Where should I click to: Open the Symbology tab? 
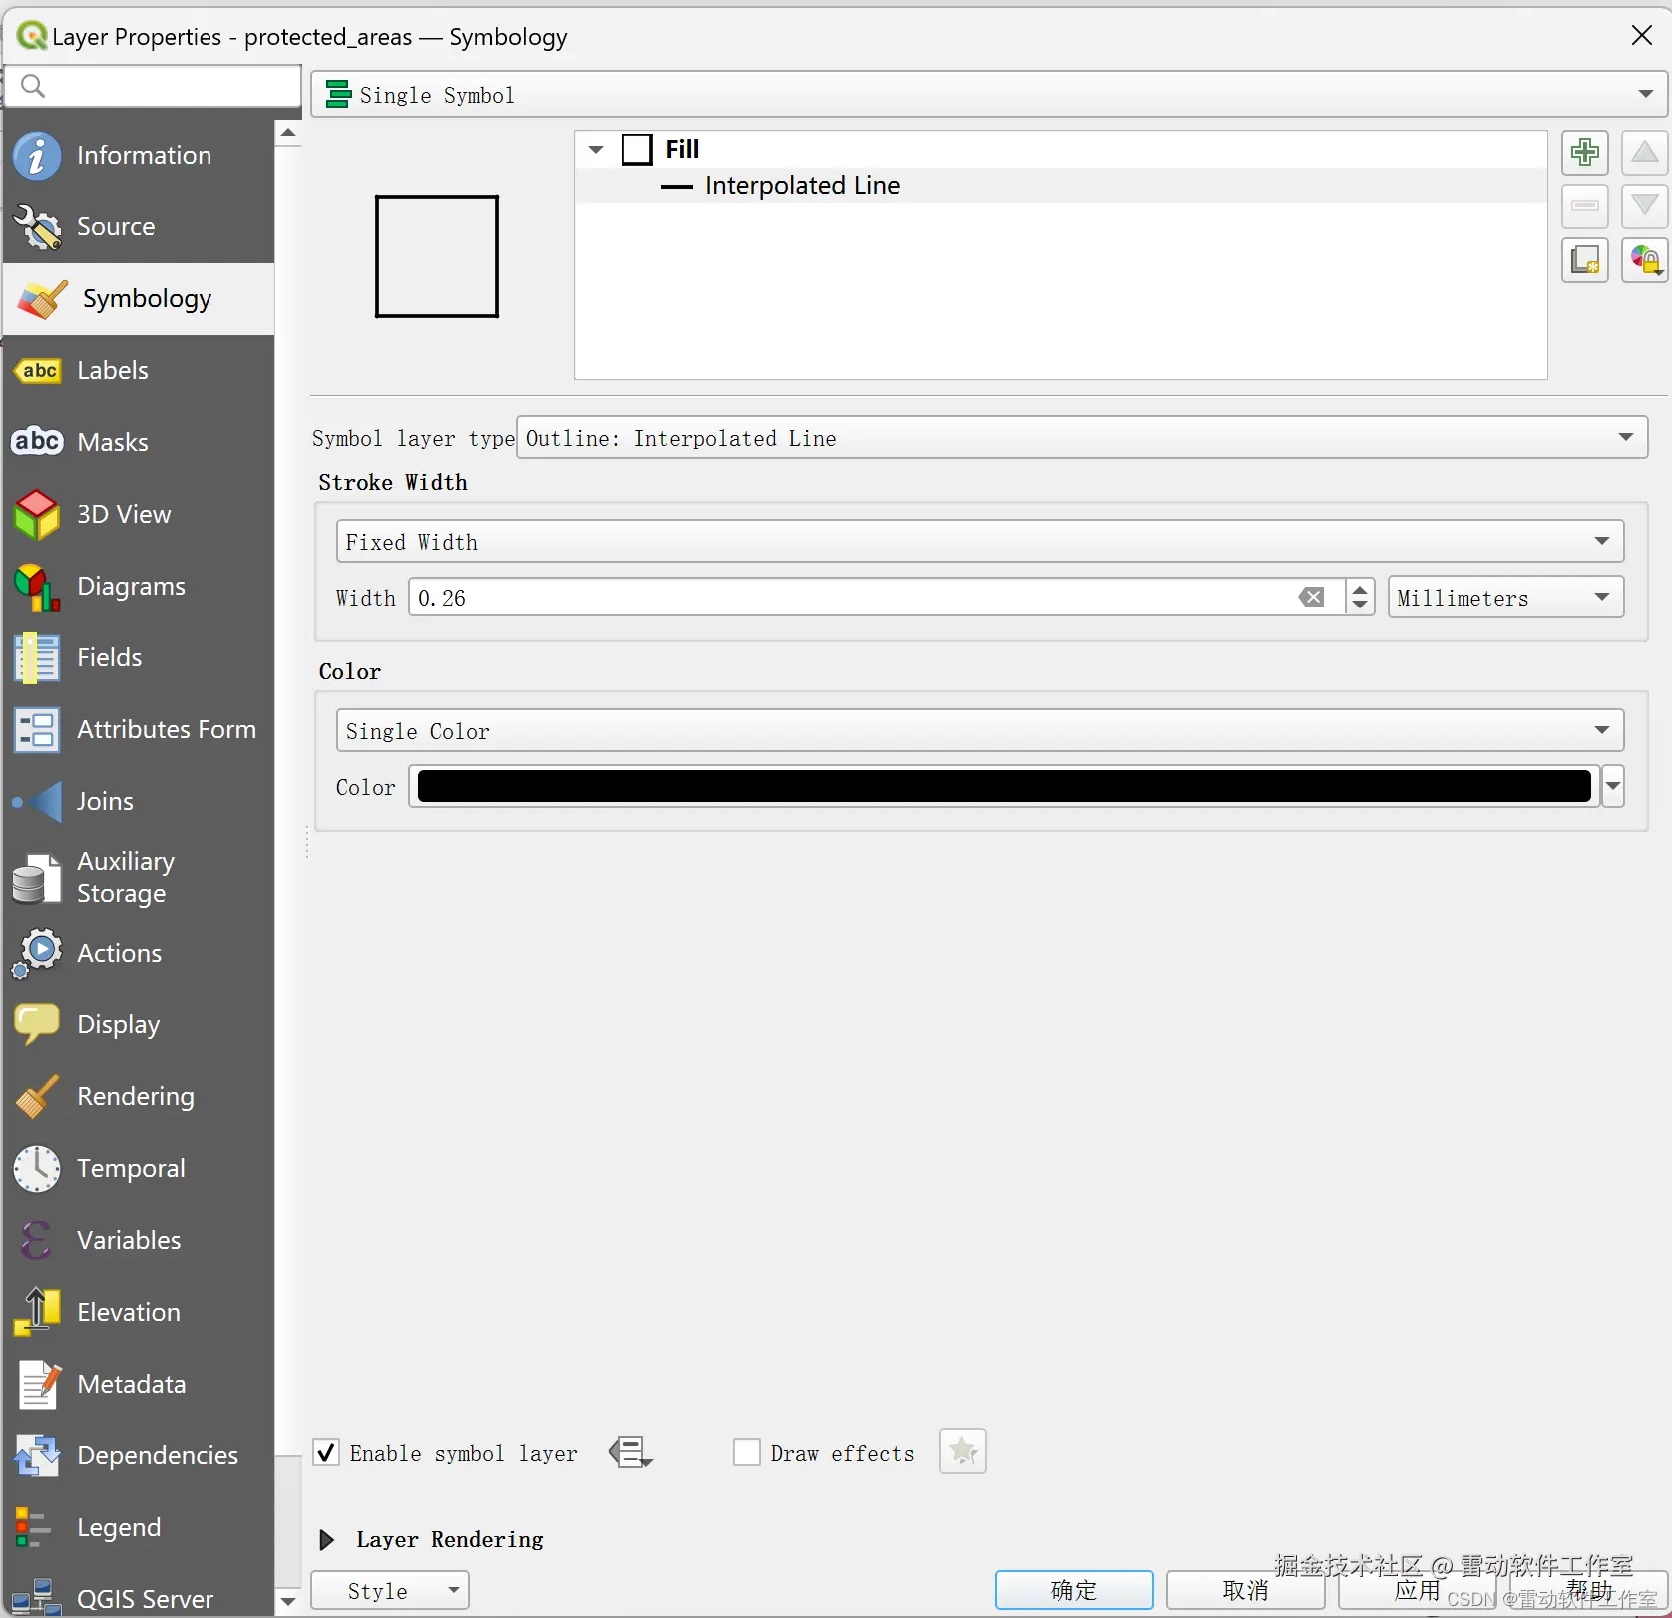point(140,299)
